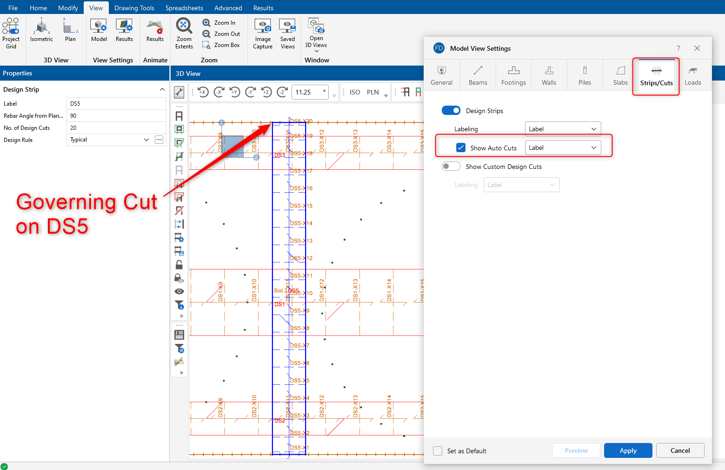Open the Labeling dropdown showing Label
This screenshot has height=470, width=725.
tap(563, 128)
